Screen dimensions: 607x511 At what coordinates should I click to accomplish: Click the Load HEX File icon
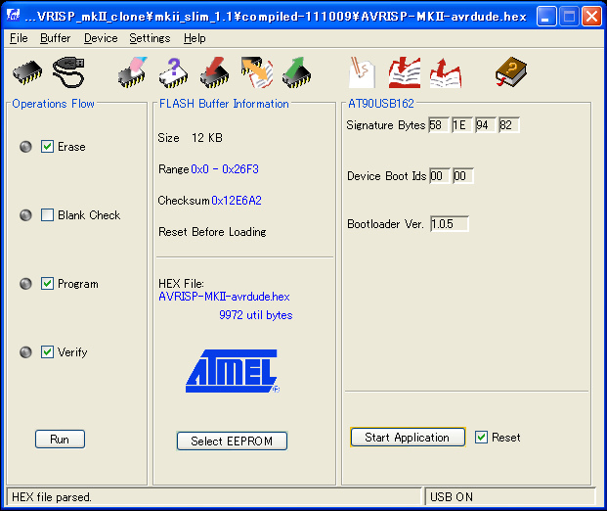(x=363, y=72)
